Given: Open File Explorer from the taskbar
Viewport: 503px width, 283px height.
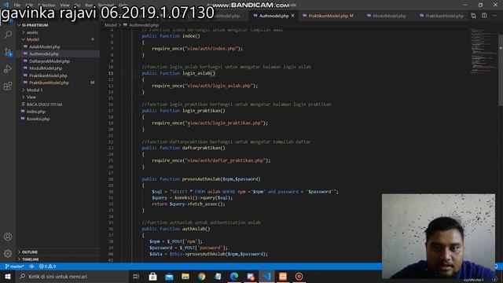Looking at the screenshot, I should pos(185,276).
